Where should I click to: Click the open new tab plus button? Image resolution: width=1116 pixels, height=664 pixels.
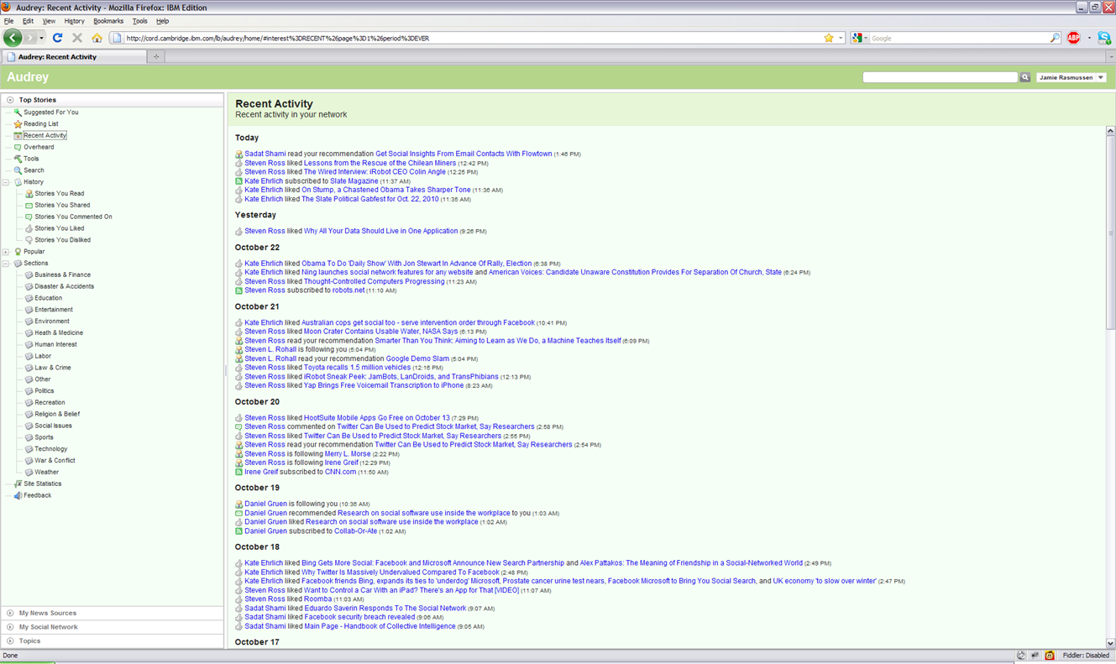tap(155, 56)
